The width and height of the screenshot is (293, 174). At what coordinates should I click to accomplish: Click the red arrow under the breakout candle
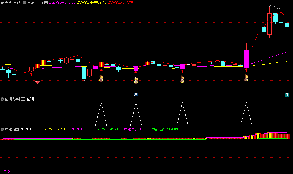tap(246, 70)
